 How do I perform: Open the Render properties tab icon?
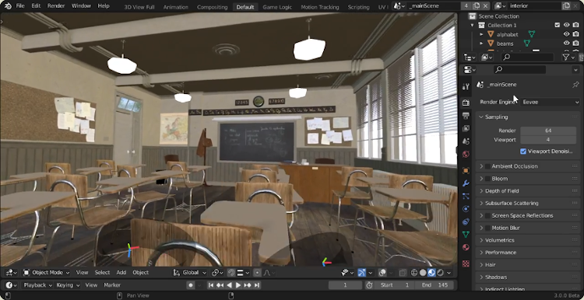tap(466, 103)
